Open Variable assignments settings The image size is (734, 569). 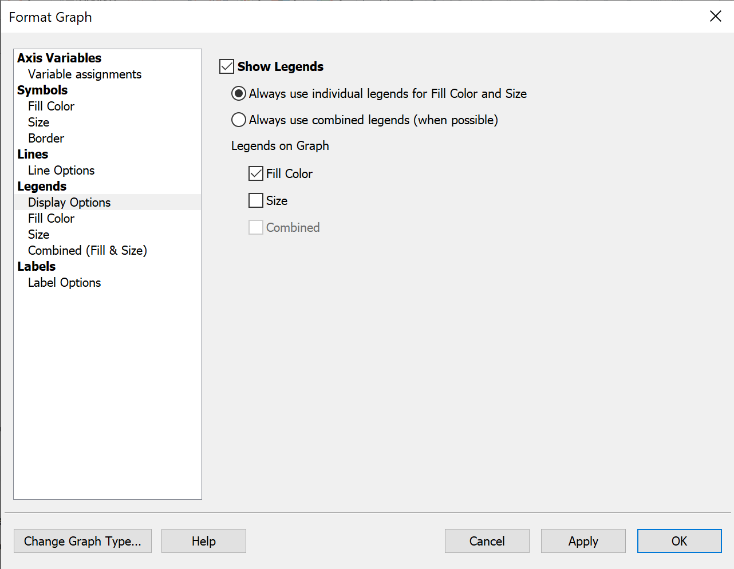point(84,74)
